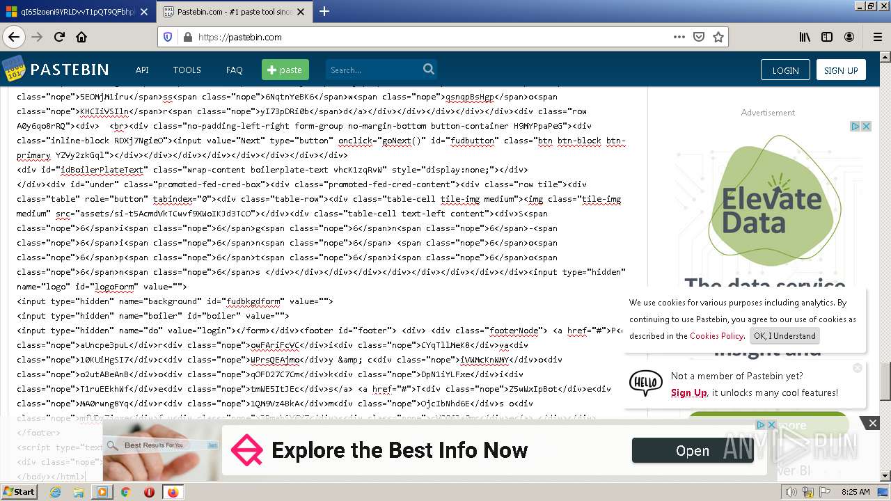
Task: Click the search magnifier icon
Action: click(429, 69)
